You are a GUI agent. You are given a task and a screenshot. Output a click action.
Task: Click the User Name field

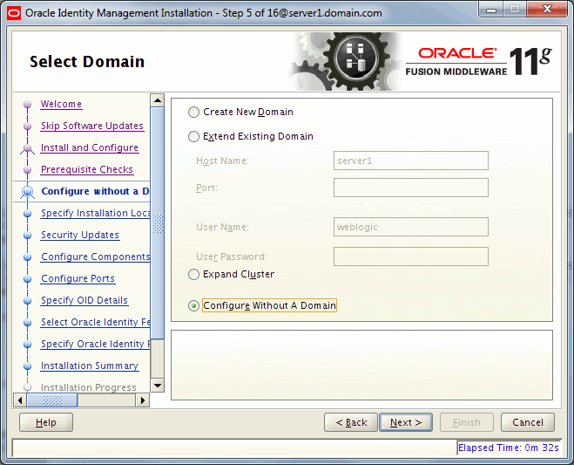click(x=411, y=227)
